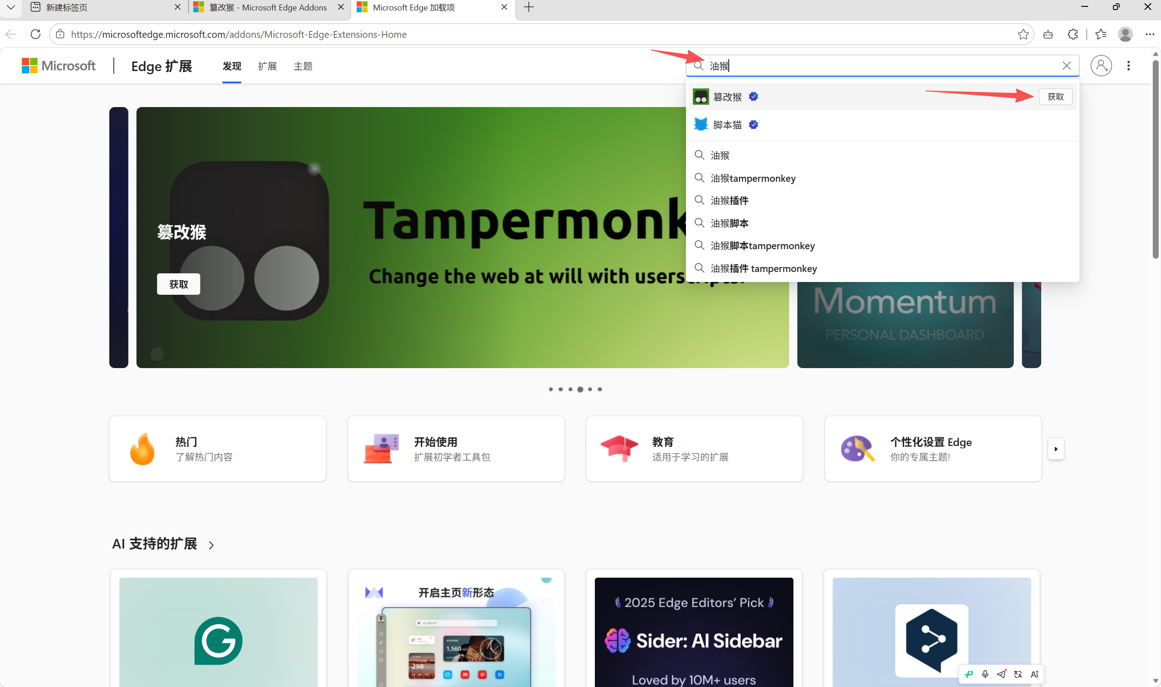Go back to previous page

(x=11, y=34)
